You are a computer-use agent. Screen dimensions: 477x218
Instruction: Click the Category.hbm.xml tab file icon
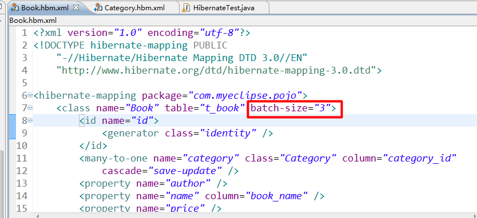[x=98, y=7]
